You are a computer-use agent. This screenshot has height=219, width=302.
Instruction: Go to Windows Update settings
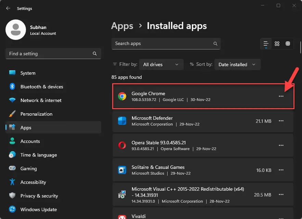pyautogui.click(x=38, y=209)
